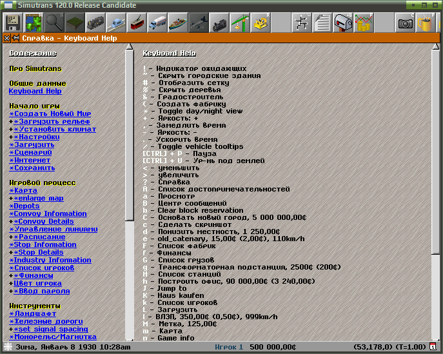Screen dimensions: 443x354
Task: Open the Stop Details help link
Action: 39,252
